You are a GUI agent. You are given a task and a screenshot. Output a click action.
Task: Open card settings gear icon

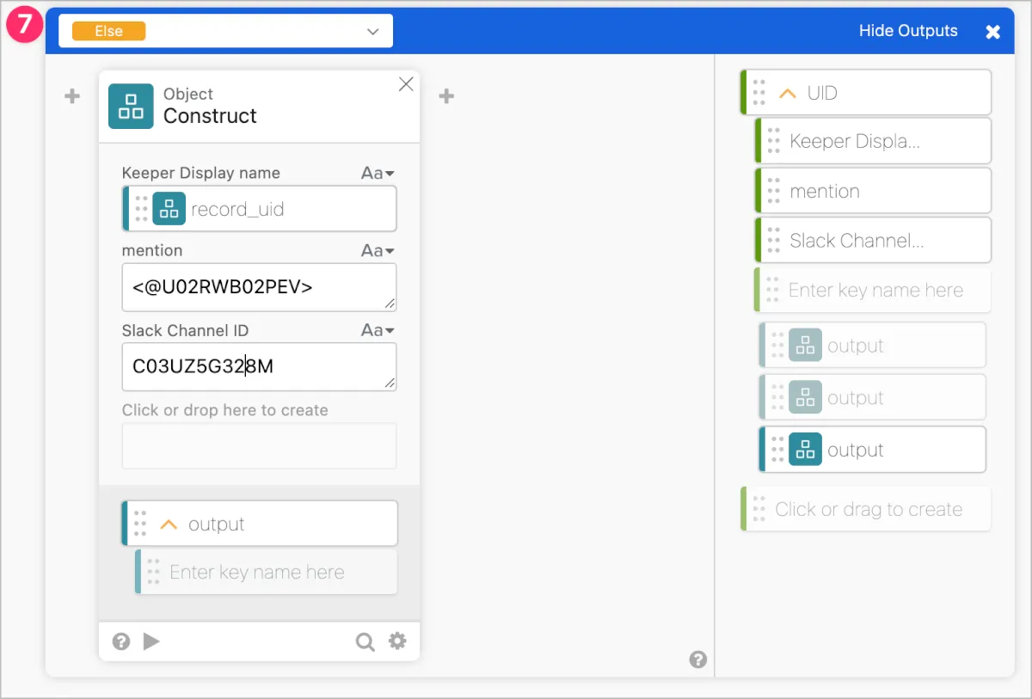(x=396, y=641)
